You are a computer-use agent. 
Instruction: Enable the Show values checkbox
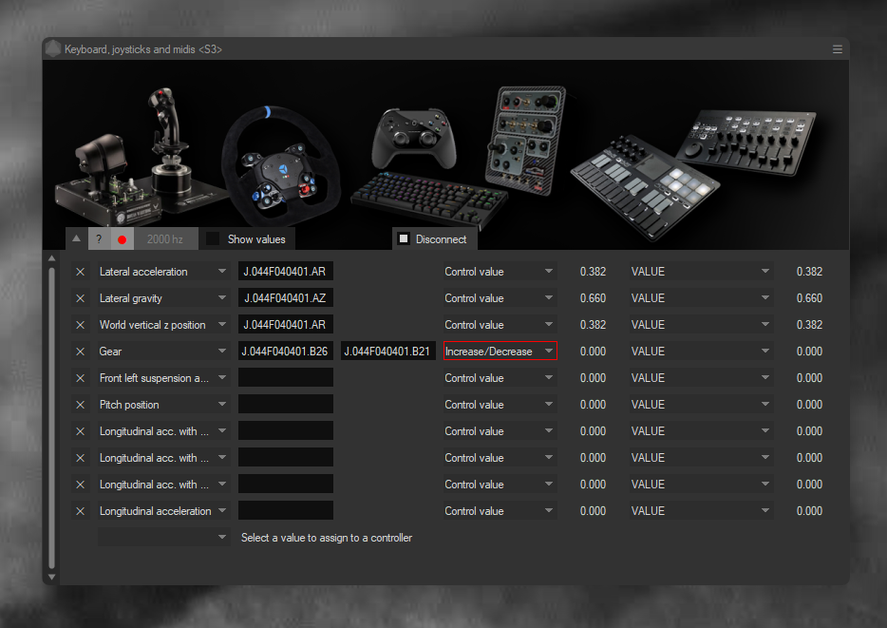point(214,239)
